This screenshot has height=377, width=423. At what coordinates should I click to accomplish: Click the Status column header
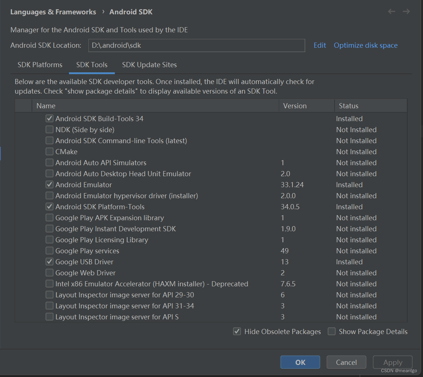coord(371,106)
